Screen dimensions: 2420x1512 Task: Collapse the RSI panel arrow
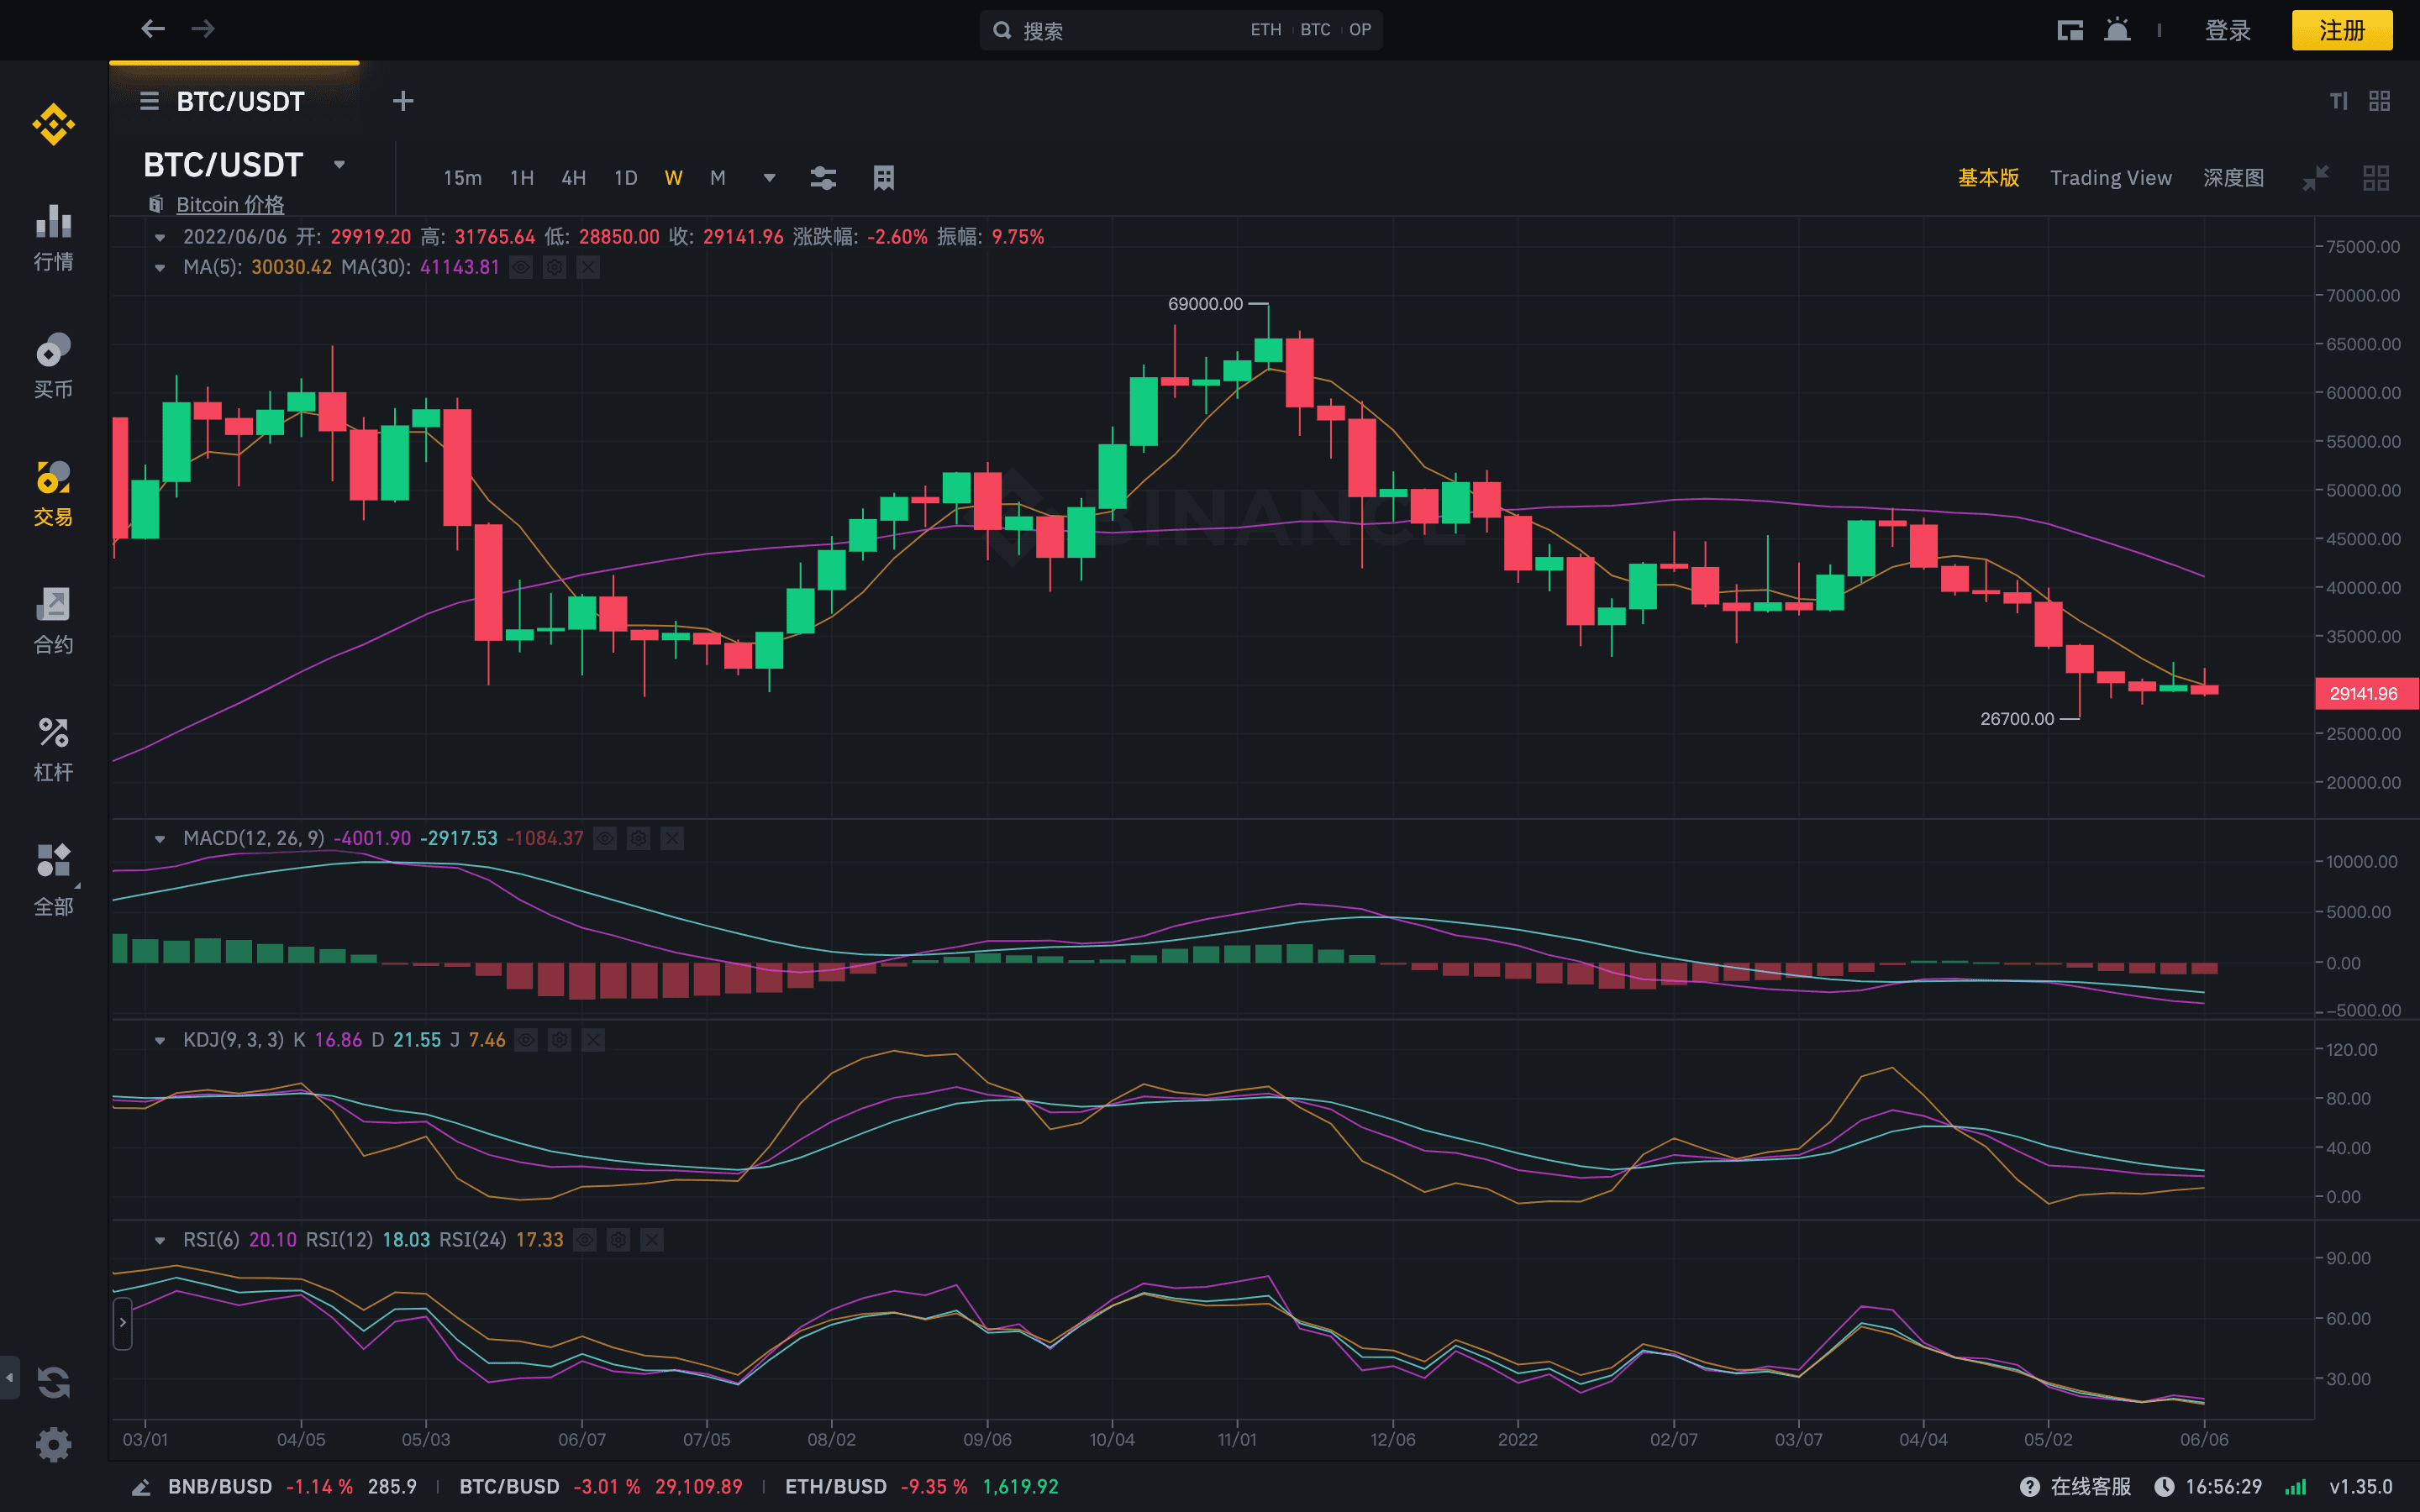(x=160, y=1241)
